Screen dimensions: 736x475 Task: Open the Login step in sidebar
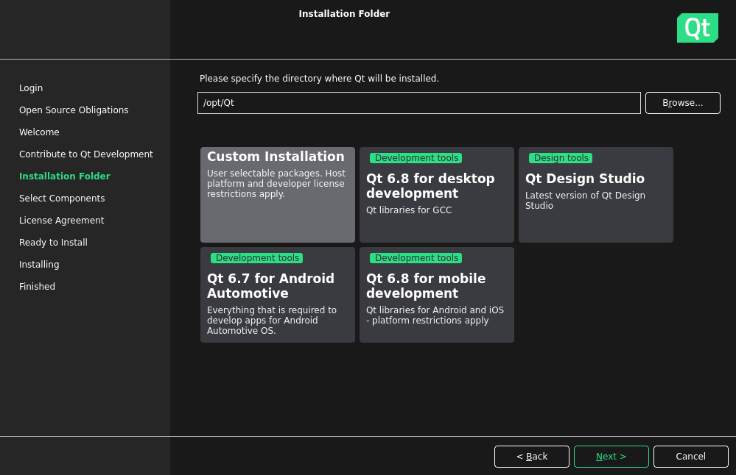(x=31, y=88)
